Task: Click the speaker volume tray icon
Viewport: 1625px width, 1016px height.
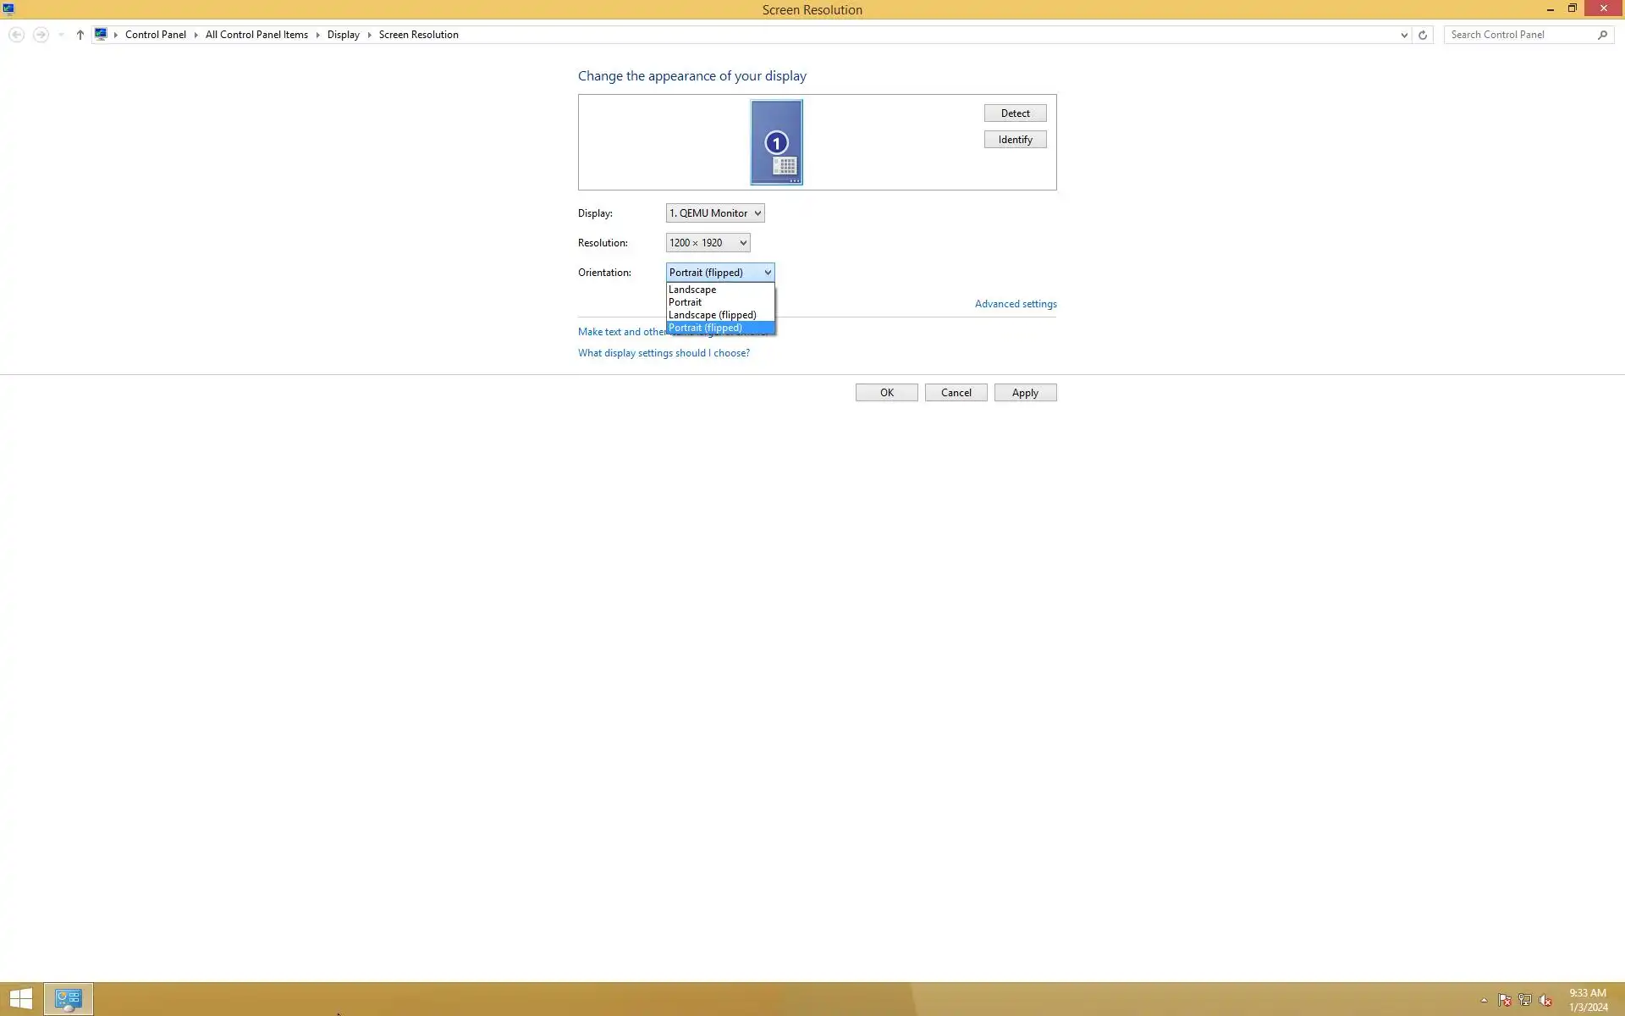Action: tap(1545, 1000)
